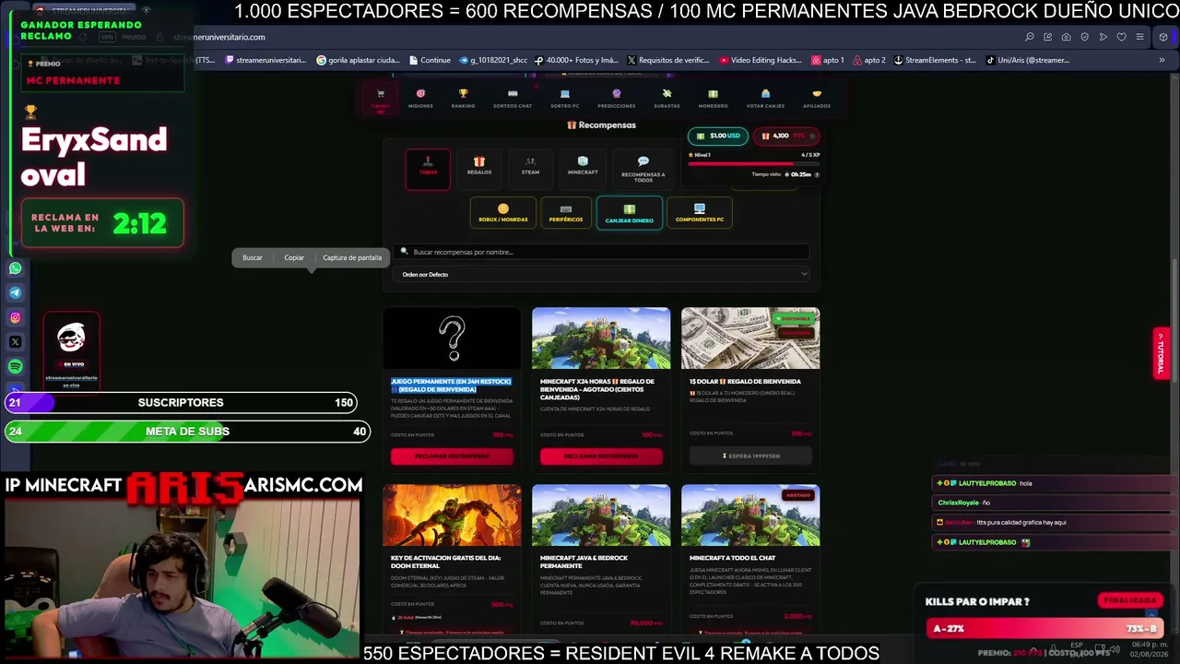1180x664 pixels.
Task: Open the question-mark Juego Permanente thumbnail
Action: (x=452, y=338)
